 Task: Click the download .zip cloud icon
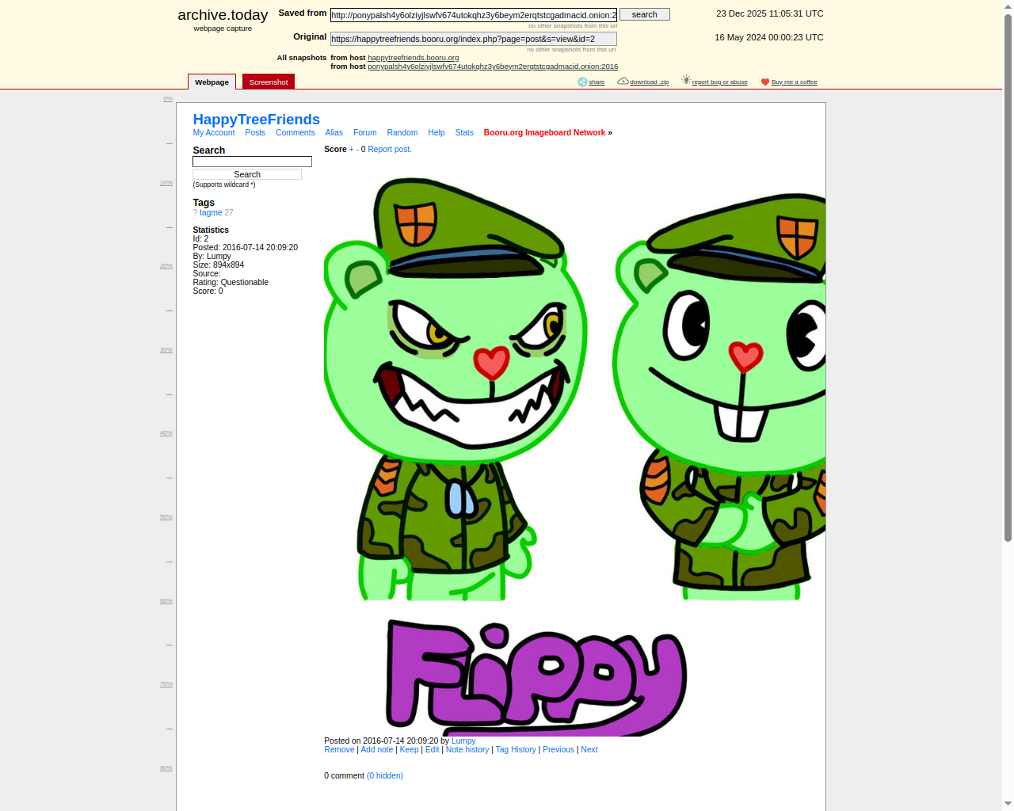tap(623, 81)
